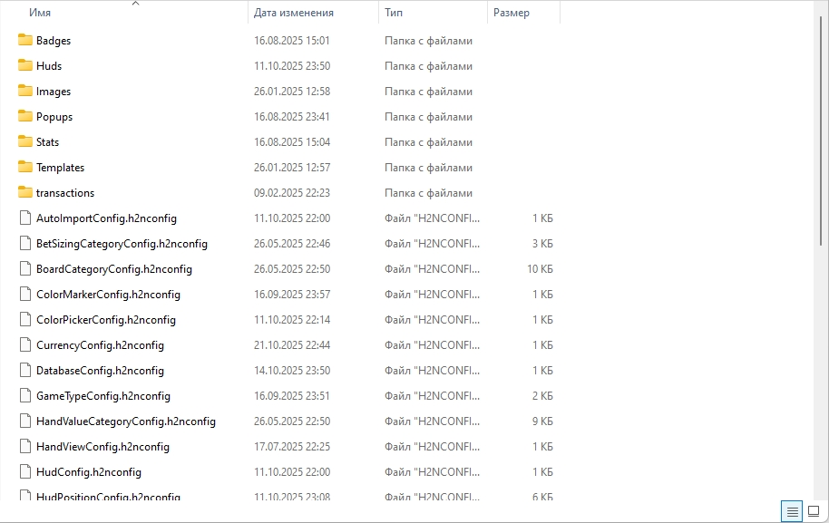Click the GameTypeConfig.h2nconfig file icon

pyautogui.click(x=25, y=395)
